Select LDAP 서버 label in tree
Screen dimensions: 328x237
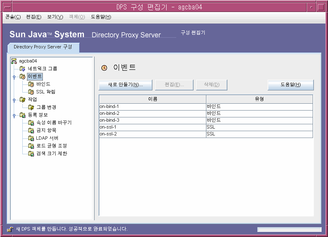pos(47,138)
